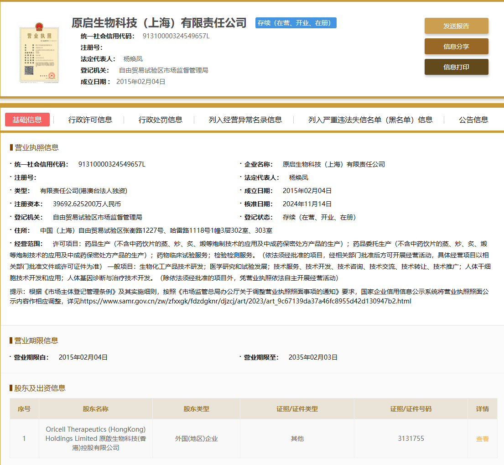The height and width of the screenshot is (465, 504).
Task: Click the 发送报告 button
Action: point(456,26)
